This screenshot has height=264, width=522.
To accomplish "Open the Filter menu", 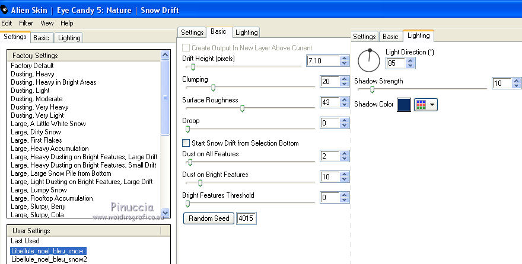I will [x=26, y=23].
